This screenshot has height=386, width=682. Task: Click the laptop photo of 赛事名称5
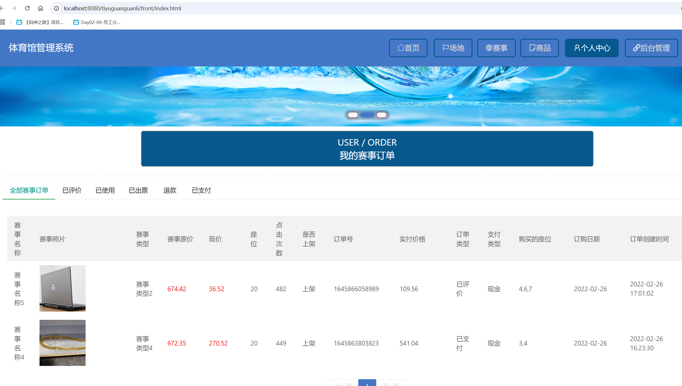pyautogui.click(x=62, y=288)
